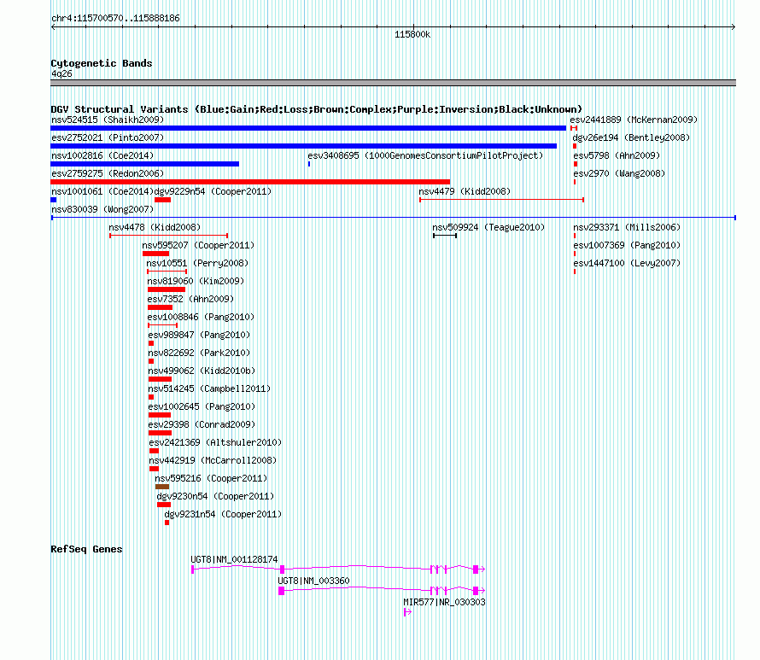Select UGT8|NM_003360 gene label
Image resolution: width=760 pixels, height=660 pixels.
tap(313, 581)
